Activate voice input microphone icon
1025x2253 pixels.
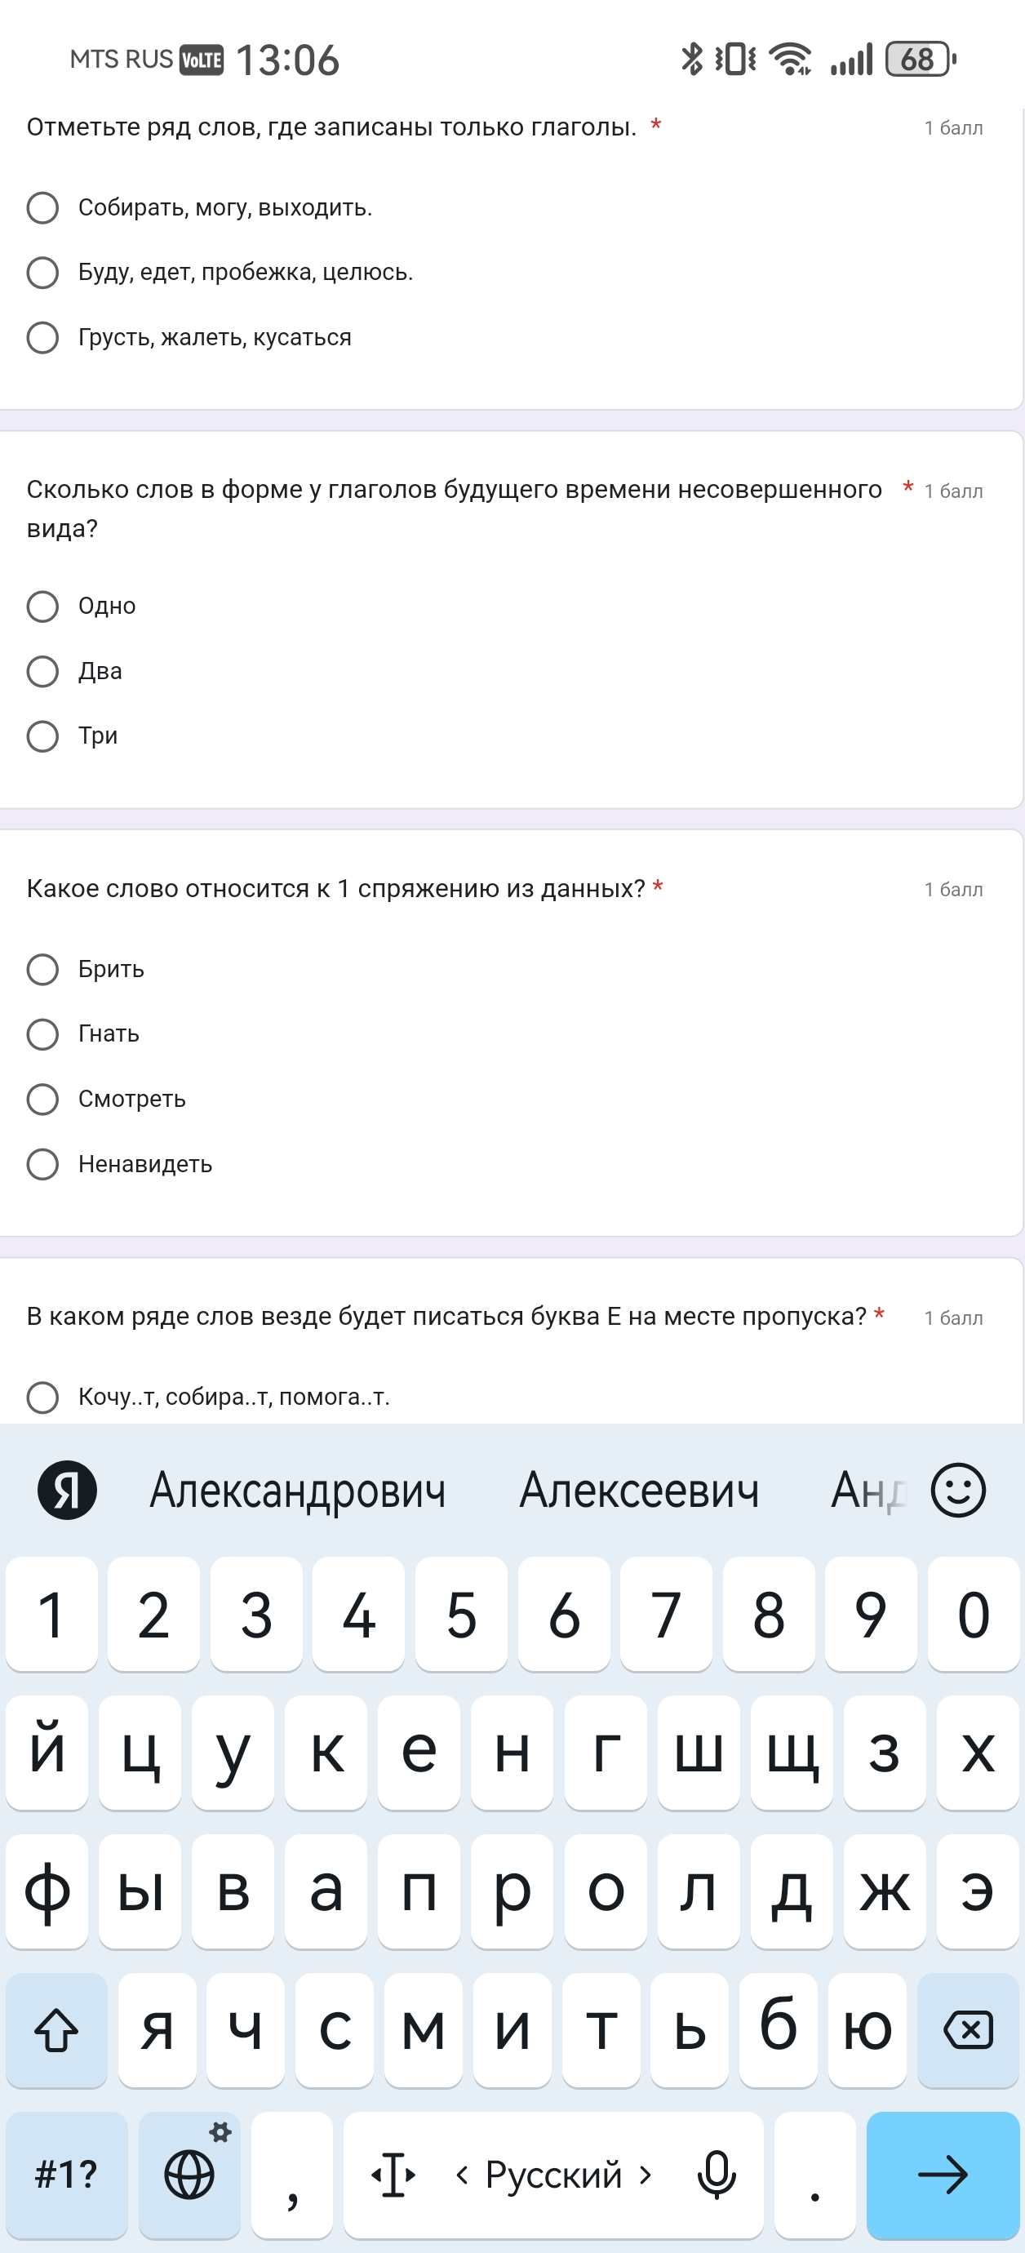716,2175
